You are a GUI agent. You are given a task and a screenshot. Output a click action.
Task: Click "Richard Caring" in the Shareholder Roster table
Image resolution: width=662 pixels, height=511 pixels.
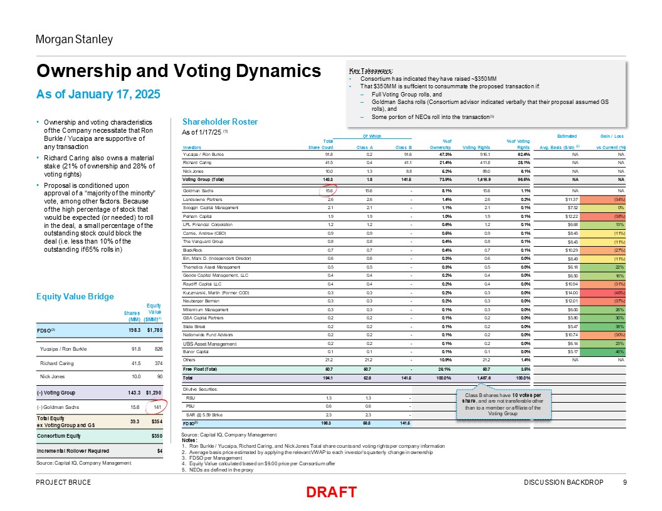click(197, 162)
